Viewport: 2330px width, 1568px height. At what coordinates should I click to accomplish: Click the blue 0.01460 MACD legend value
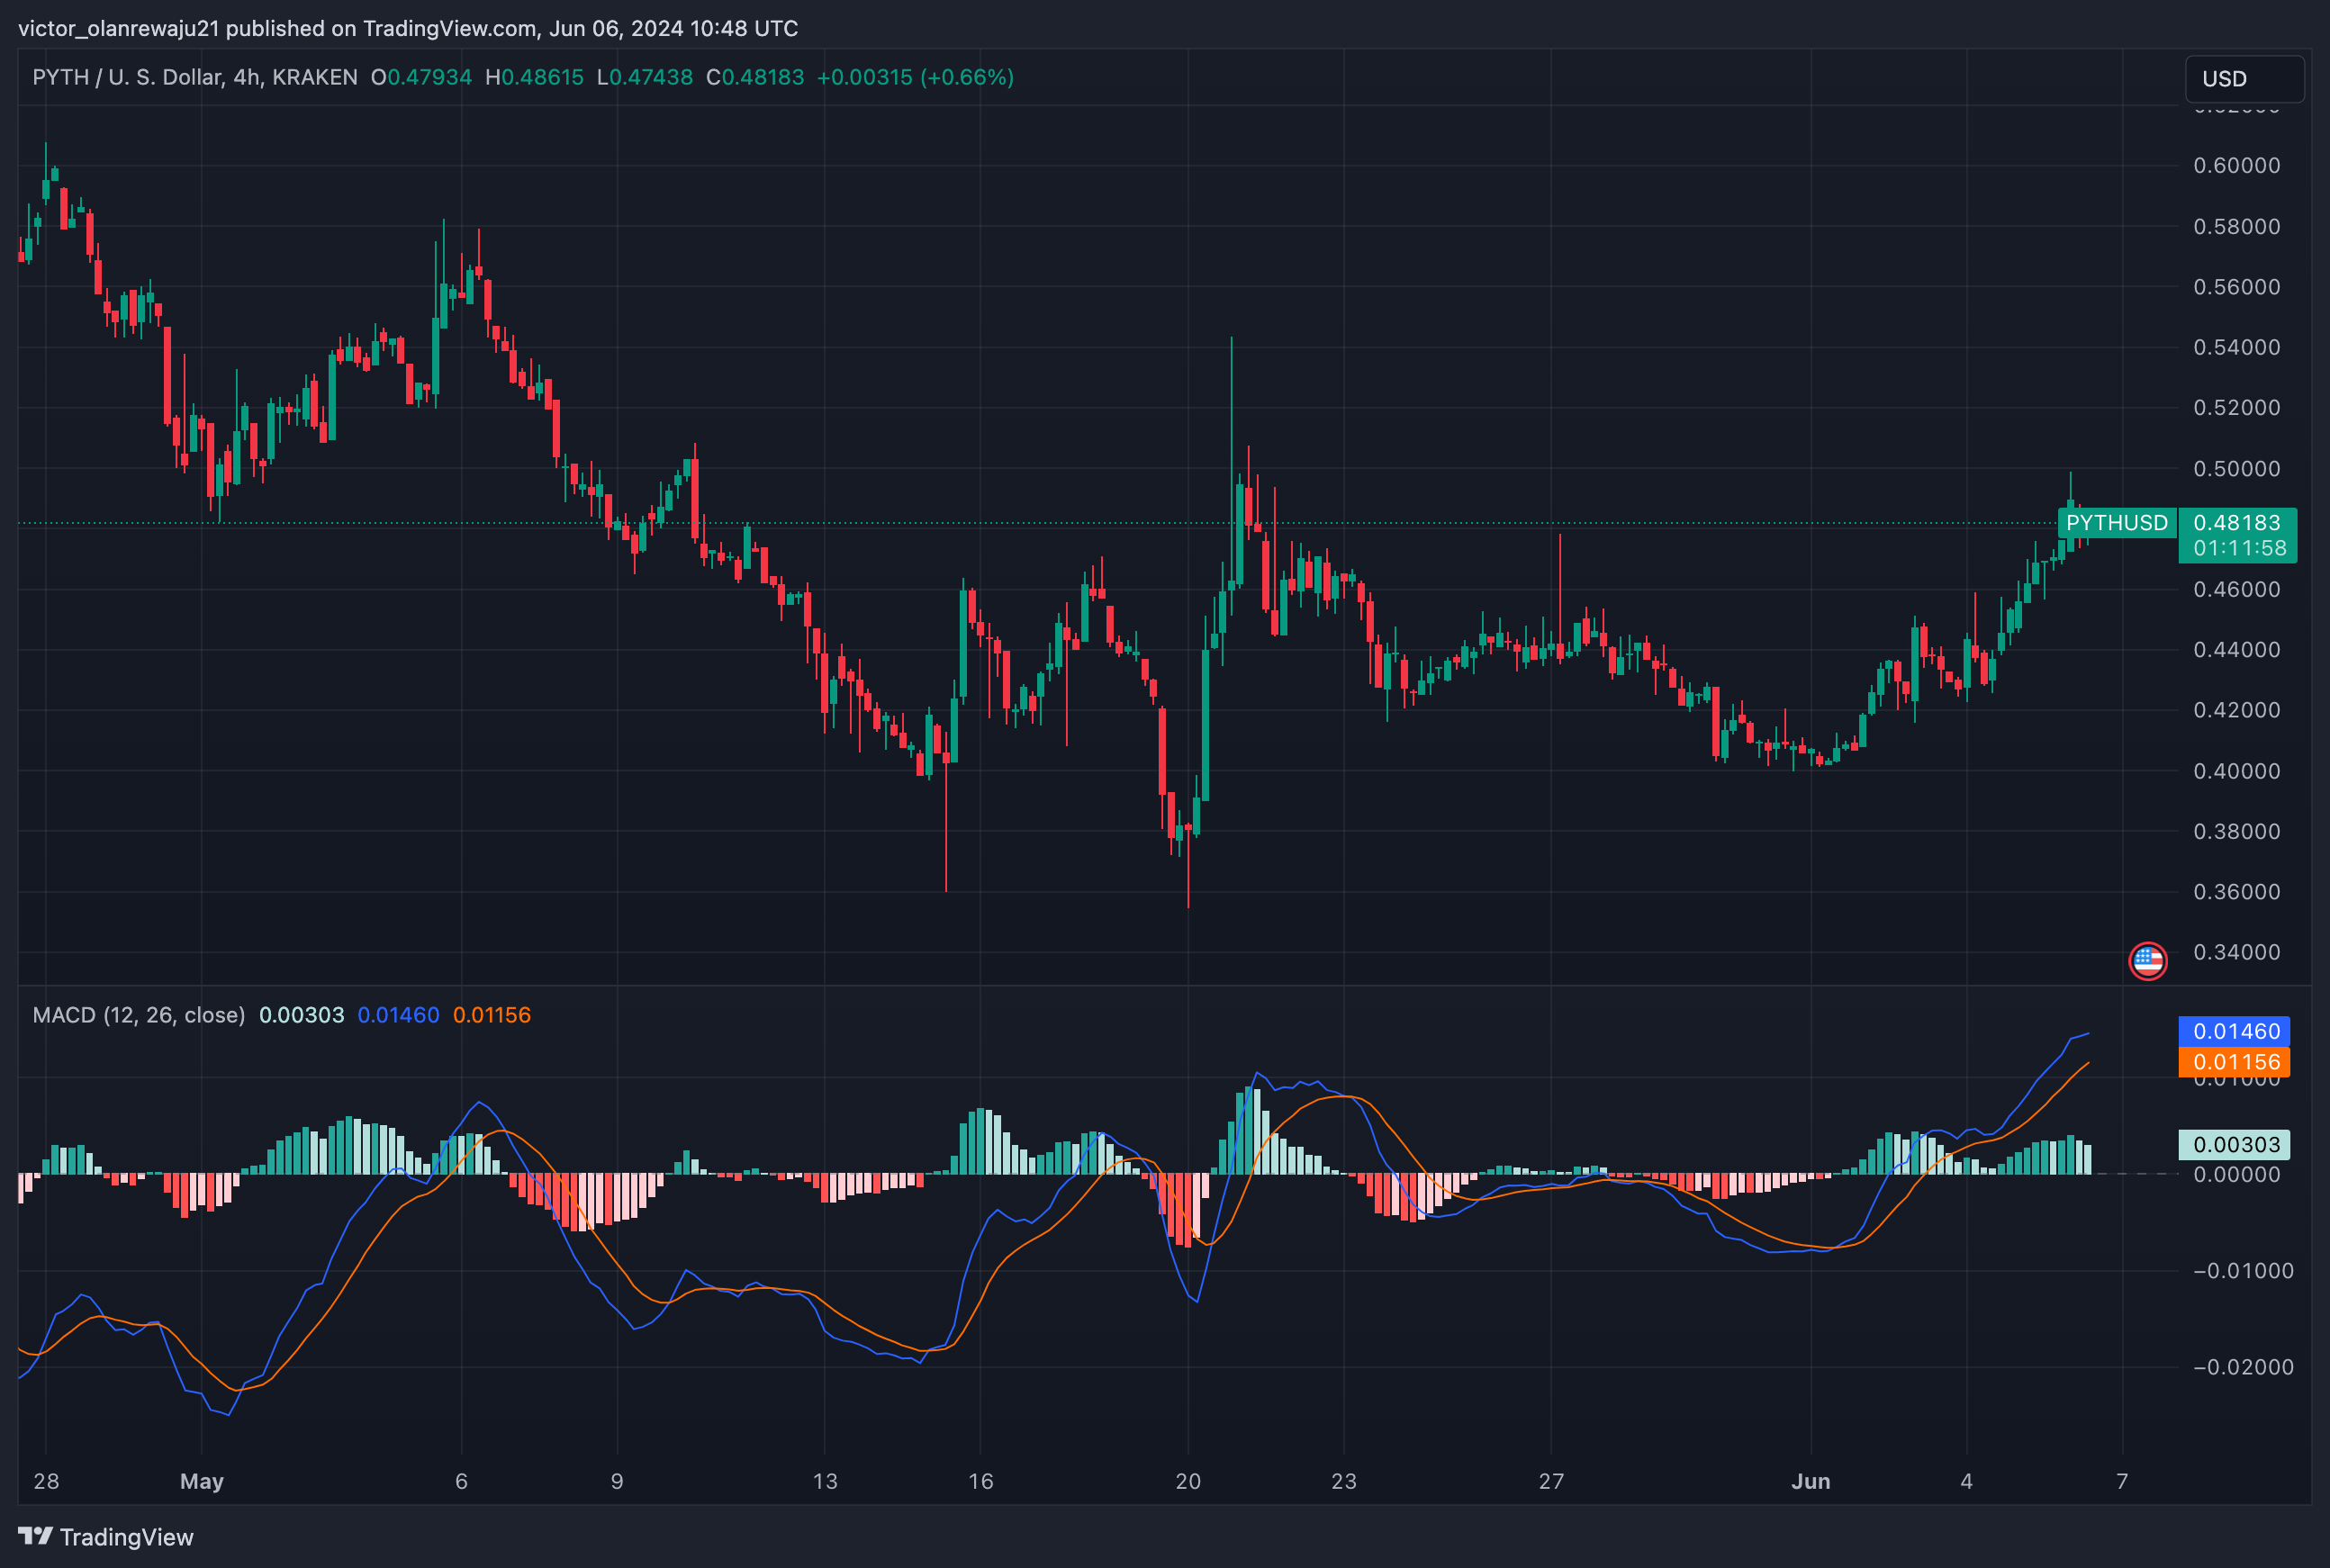pos(398,1015)
